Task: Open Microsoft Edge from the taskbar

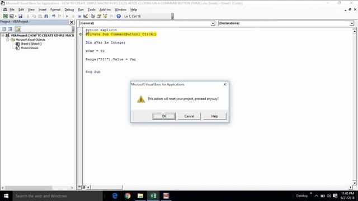Action: (x=115, y=196)
